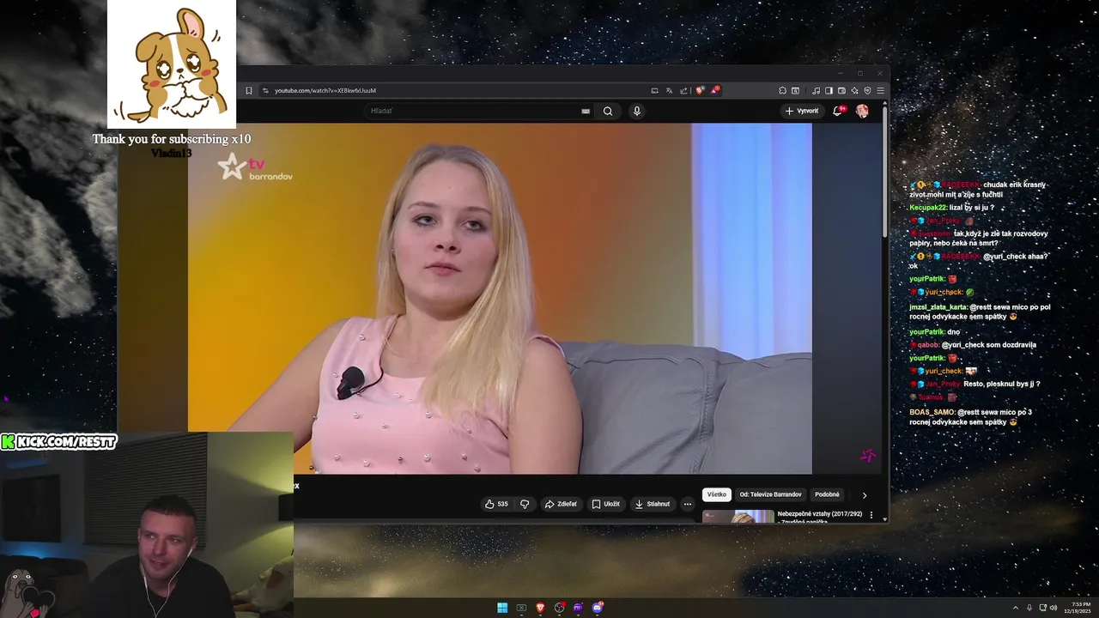Open Brave Shields lion icon
1099x618 pixels.
point(700,90)
